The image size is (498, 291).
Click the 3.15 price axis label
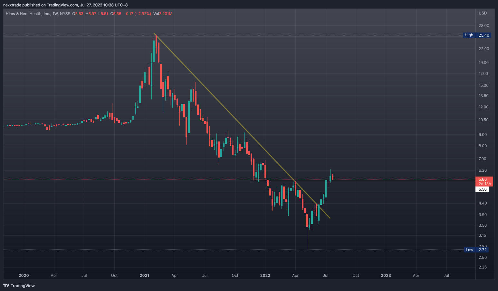coord(483,235)
